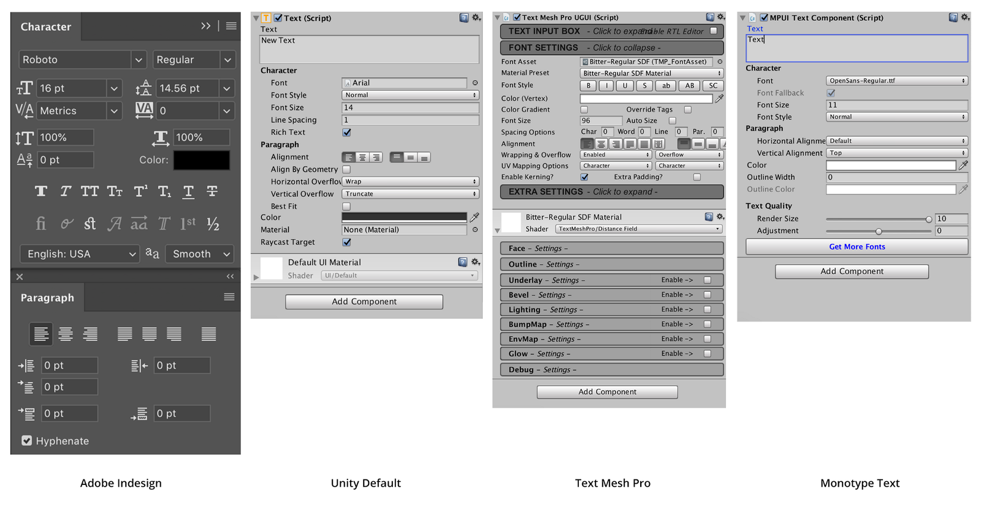Select the Superscript style icon
Viewport: 981px width, 507px height.
coord(140,191)
